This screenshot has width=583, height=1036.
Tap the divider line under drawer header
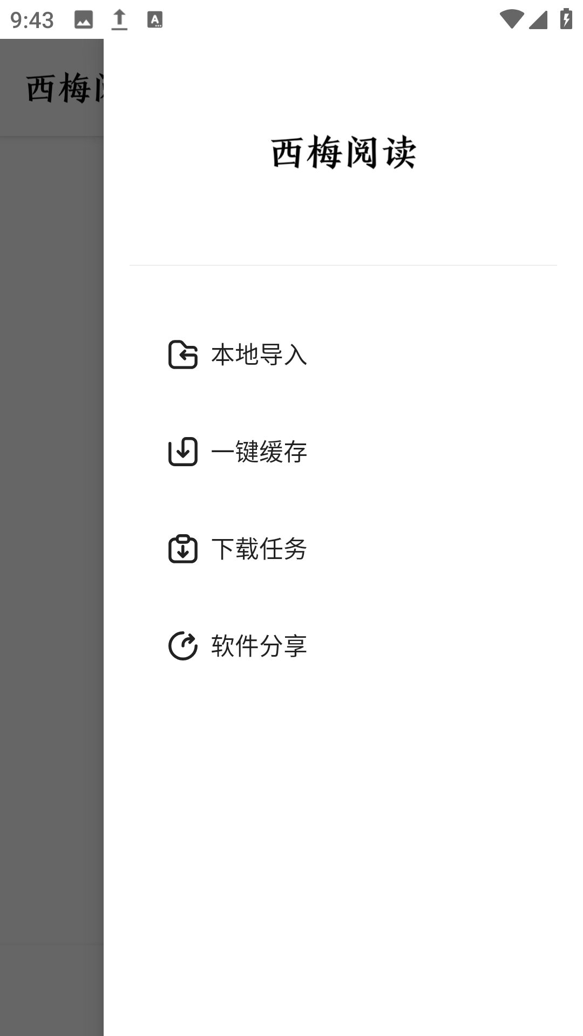point(343,265)
